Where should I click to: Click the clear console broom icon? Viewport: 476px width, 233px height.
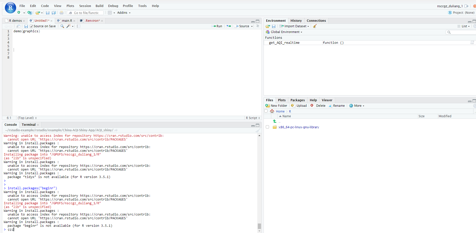258,130
